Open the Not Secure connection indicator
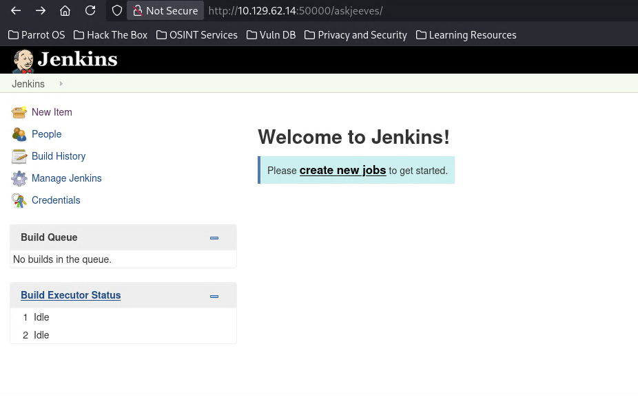The image size is (638, 397). 165,10
